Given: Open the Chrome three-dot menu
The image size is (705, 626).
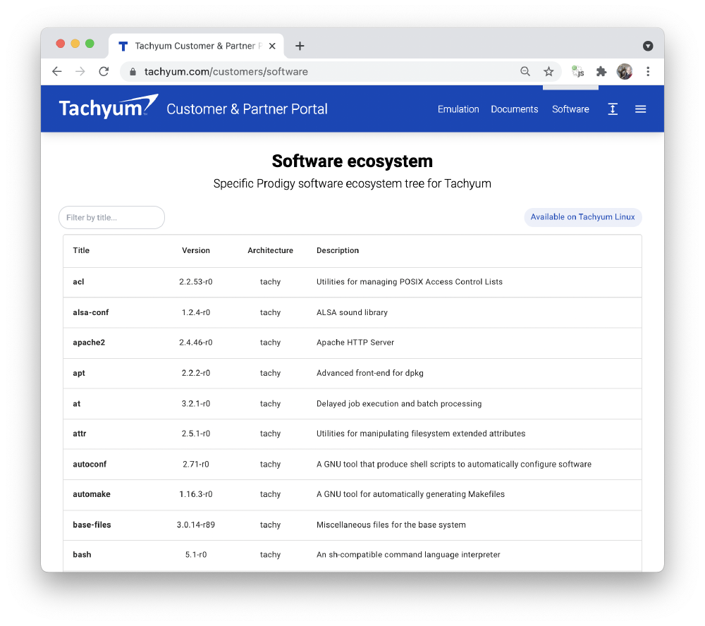Looking at the screenshot, I should 648,71.
